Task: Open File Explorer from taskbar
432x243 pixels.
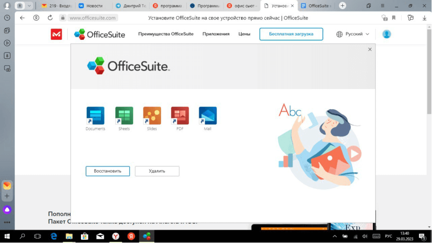Action: [69, 236]
